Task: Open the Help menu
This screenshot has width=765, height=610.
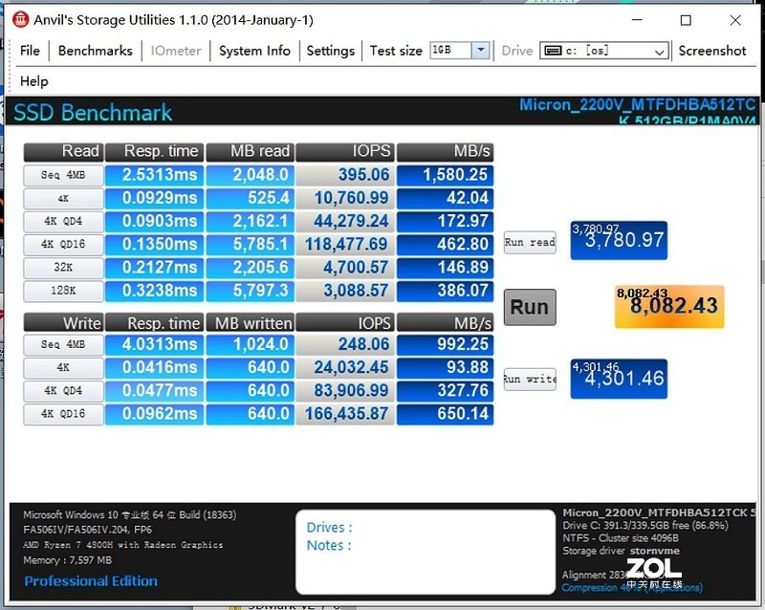Action: point(34,81)
